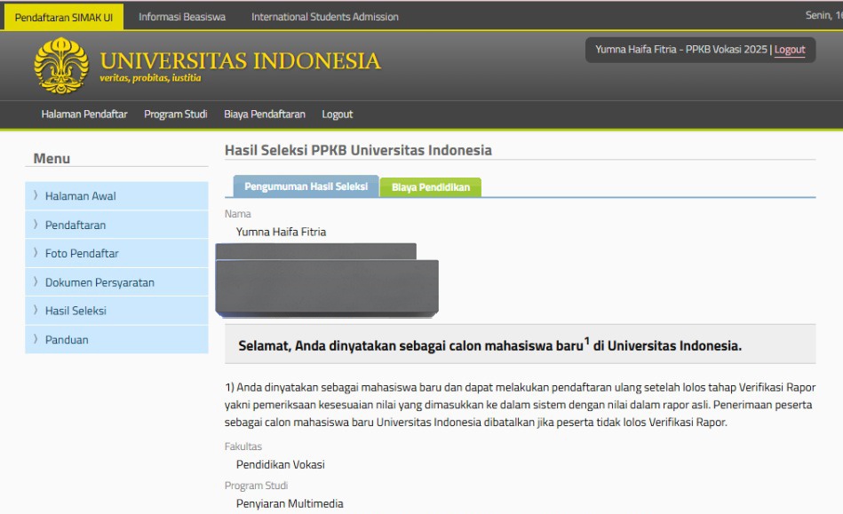The image size is (843, 514).
Task: Open Pendaftaran in the side menu
Action: pyautogui.click(x=116, y=225)
